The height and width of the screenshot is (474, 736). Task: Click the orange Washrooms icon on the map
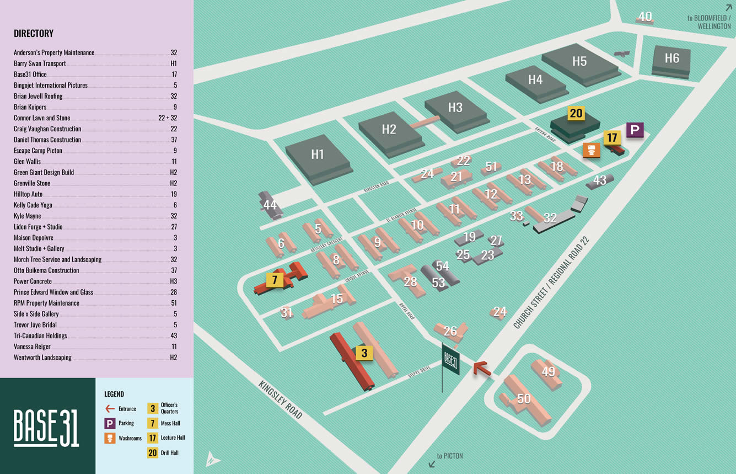[591, 150]
